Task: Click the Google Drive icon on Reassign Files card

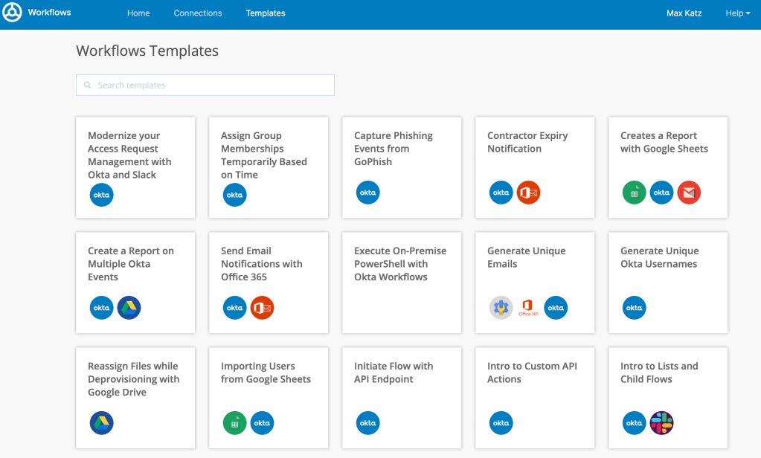Action: (102, 423)
